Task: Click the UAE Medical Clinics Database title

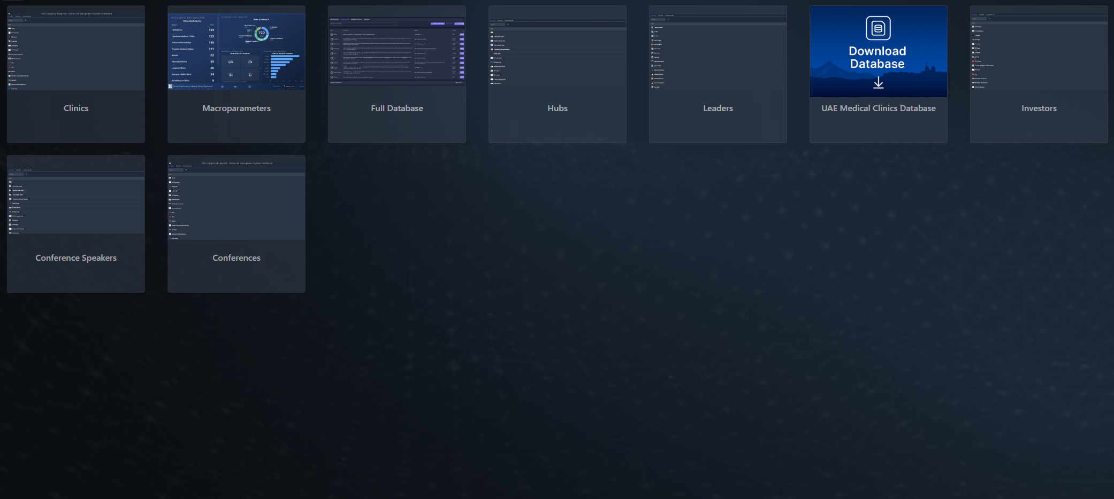Action: [879, 108]
